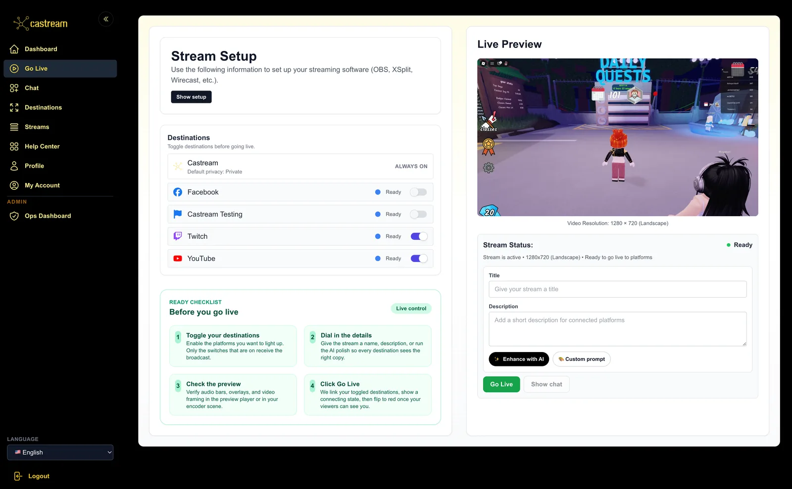Select the Ops Dashboard checkmark icon
The image size is (792, 489).
[14, 216]
